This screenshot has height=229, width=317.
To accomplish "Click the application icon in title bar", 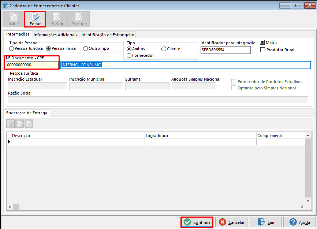I will point(5,5).
